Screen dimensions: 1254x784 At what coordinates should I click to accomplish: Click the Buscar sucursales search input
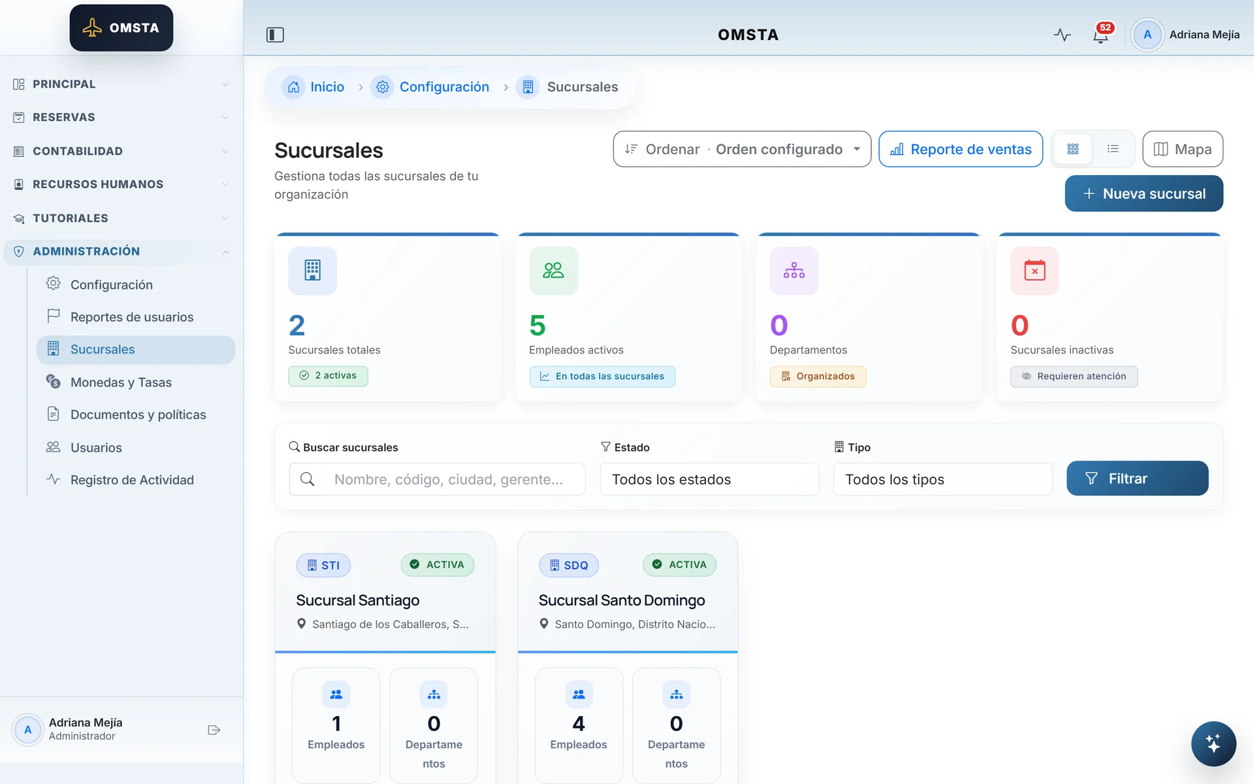(437, 480)
